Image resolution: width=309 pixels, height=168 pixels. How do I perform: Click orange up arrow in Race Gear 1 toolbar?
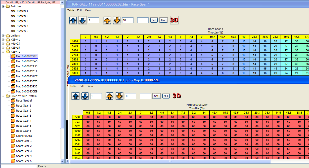107,20
